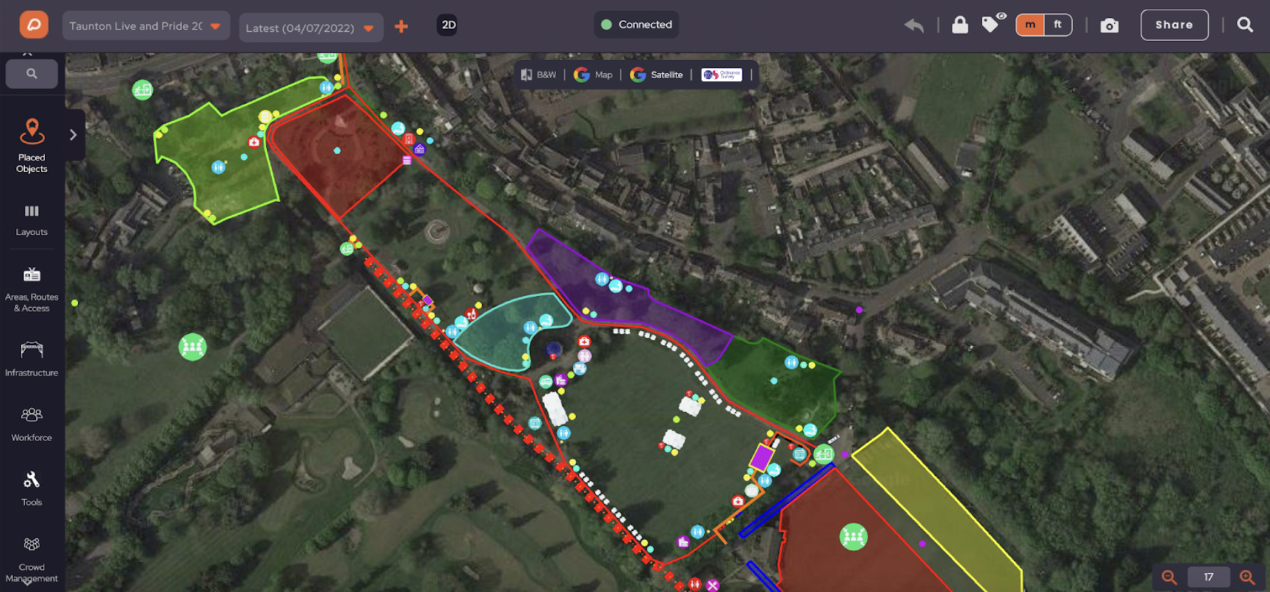Switch measurement units to feet
The image size is (1270, 592).
[1058, 25]
